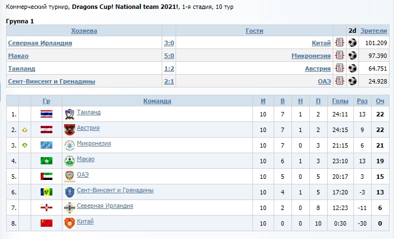Click 2D ball icon for Макао match
This screenshot has width=394, height=239.
coord(352,56)
